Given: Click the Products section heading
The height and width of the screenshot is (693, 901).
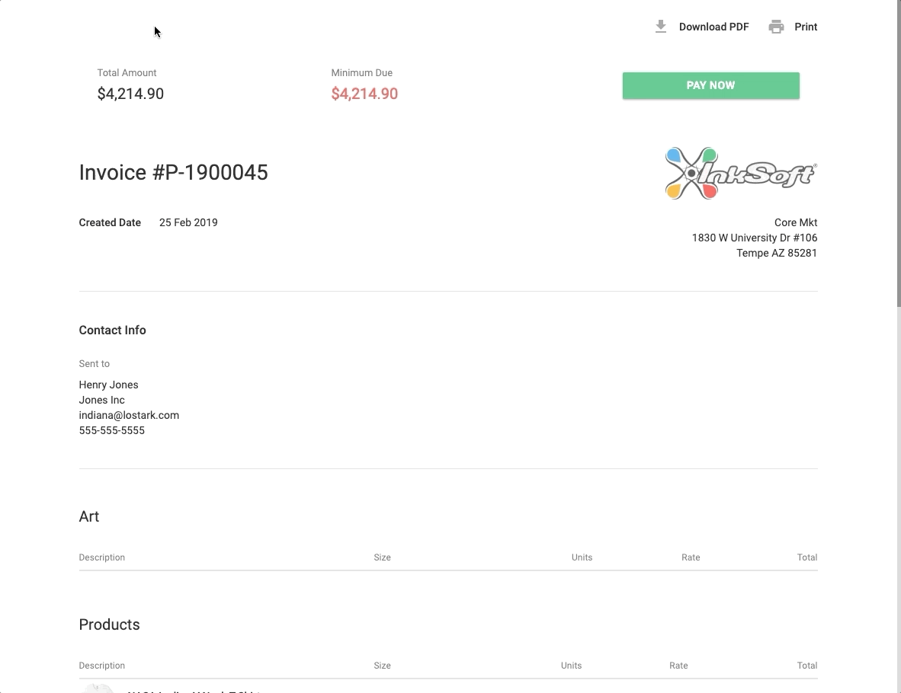Looking at the screenshot, I should [109, 624].
